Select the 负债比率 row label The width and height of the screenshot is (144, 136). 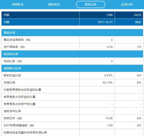pos(9,82)
